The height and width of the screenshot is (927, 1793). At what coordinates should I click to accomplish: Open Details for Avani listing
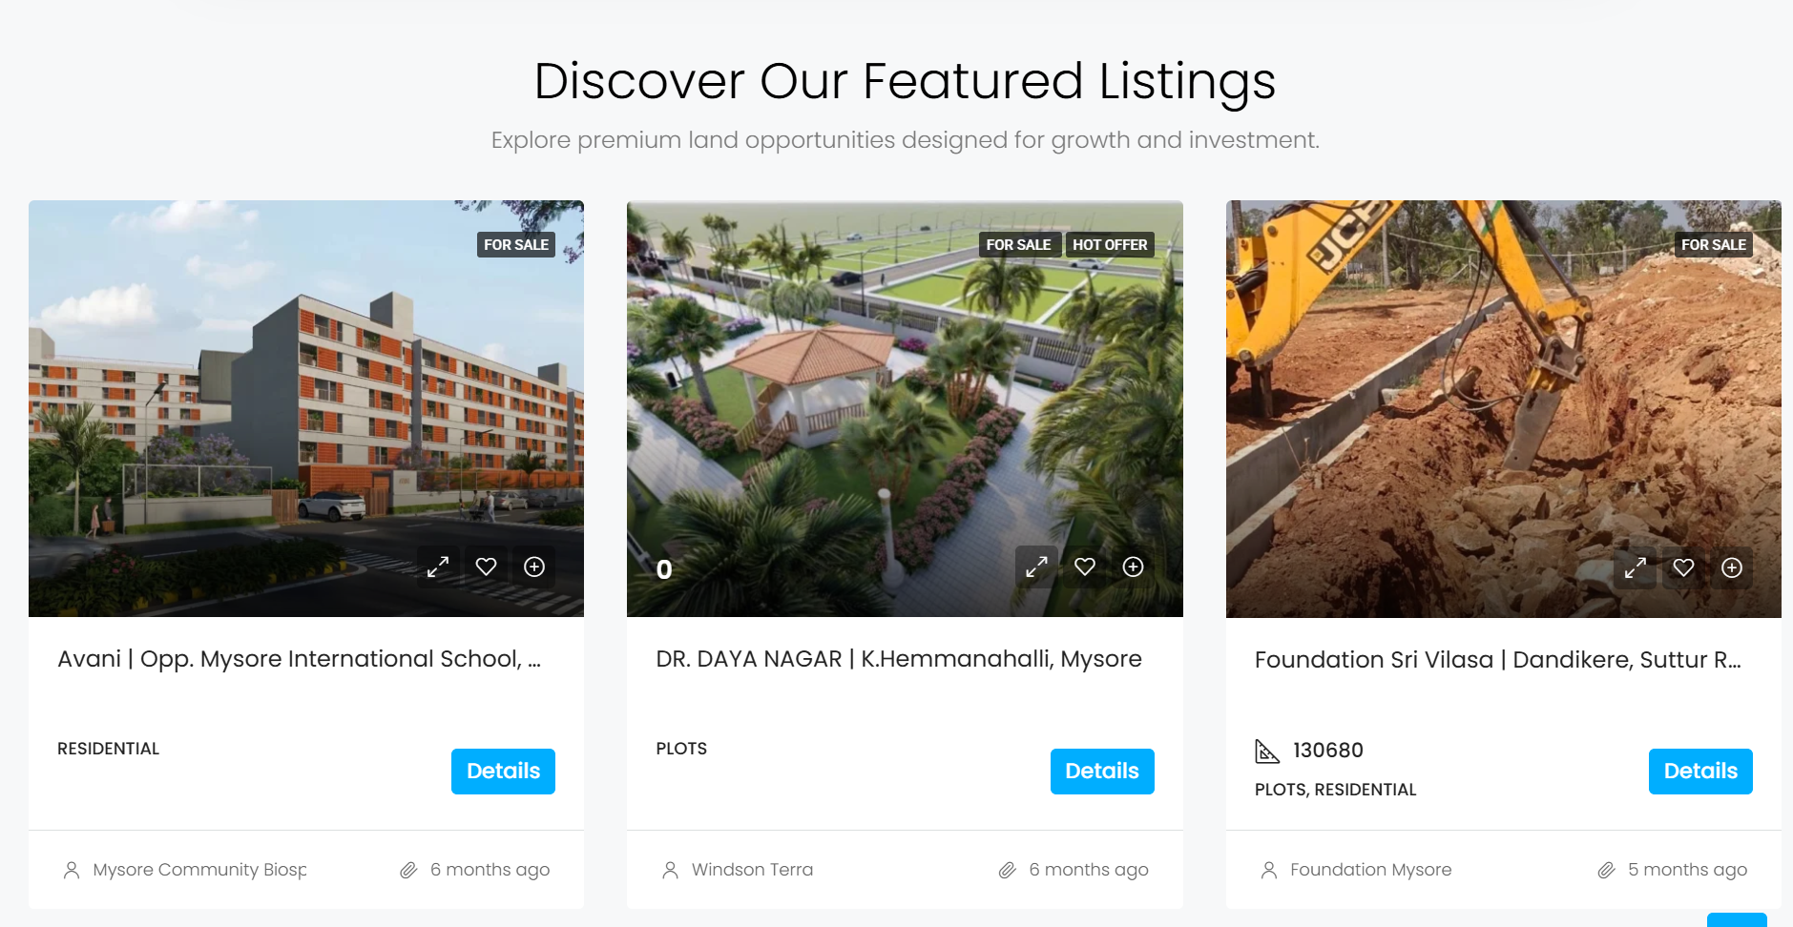[x=503, y=772]
